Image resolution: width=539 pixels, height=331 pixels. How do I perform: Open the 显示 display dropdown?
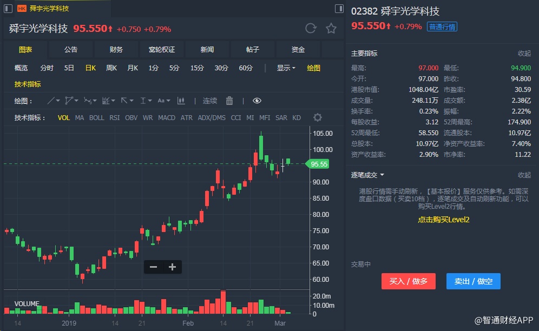(x=286, y=68)
